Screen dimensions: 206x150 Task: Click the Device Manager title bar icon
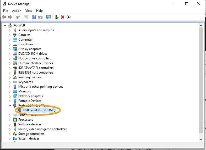5,4
